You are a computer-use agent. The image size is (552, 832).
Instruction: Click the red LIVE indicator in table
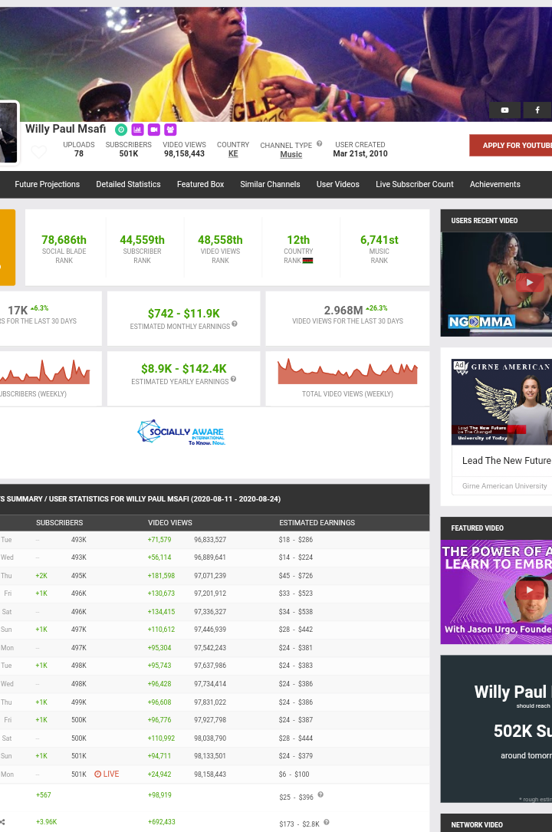click(107, 774)
